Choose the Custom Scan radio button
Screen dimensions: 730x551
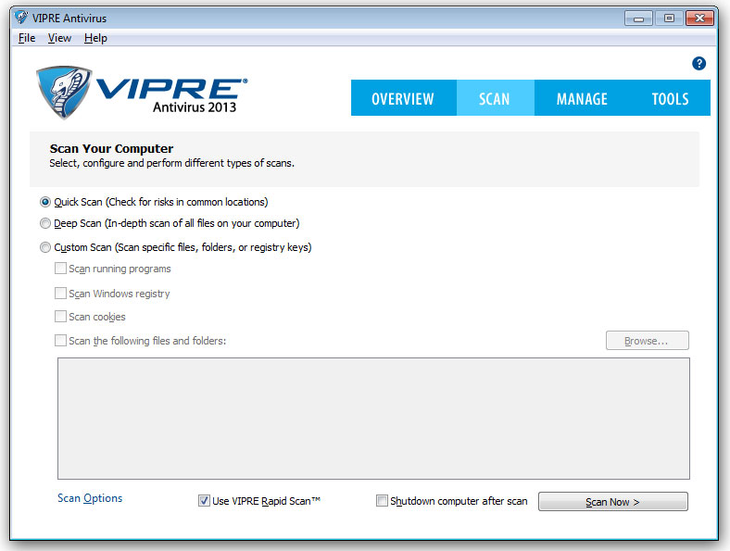45,247
